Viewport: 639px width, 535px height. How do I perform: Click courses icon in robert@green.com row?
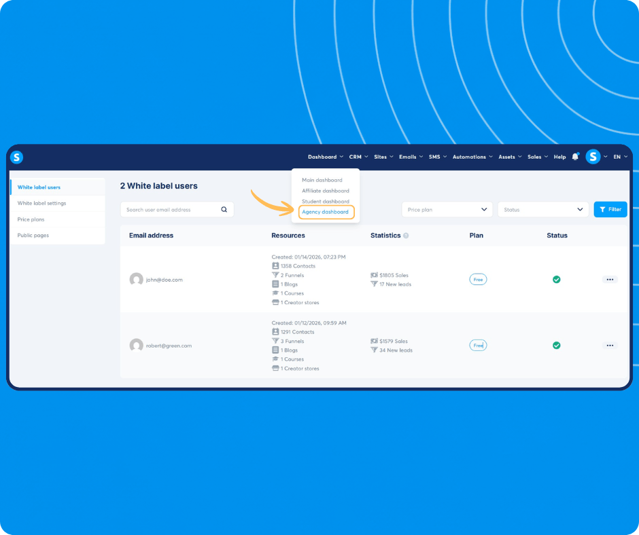(275, 359)
